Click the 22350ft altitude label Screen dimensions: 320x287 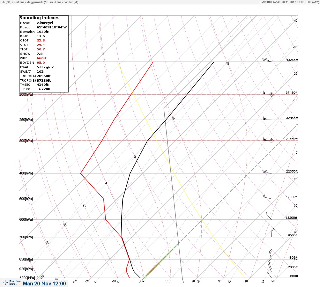(x=292, y=171)
